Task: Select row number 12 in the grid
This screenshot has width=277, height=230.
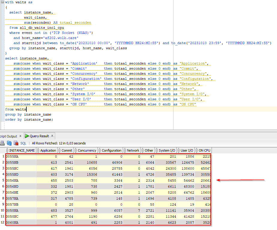Action: 2,222
